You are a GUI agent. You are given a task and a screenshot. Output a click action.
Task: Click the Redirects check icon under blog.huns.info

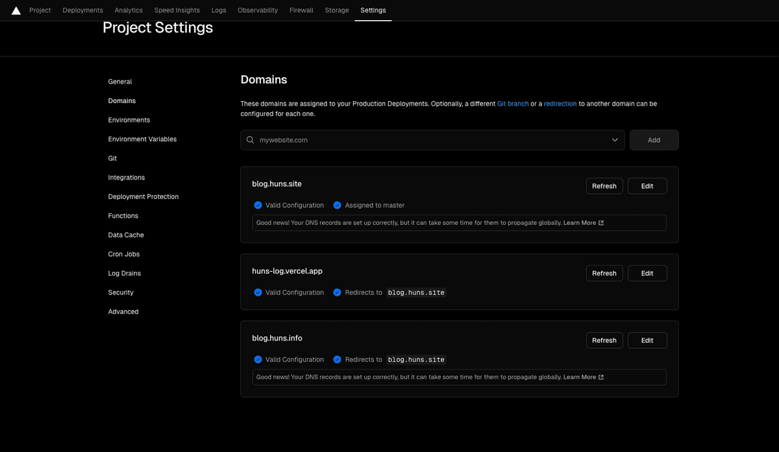click(x=337, y=359)
